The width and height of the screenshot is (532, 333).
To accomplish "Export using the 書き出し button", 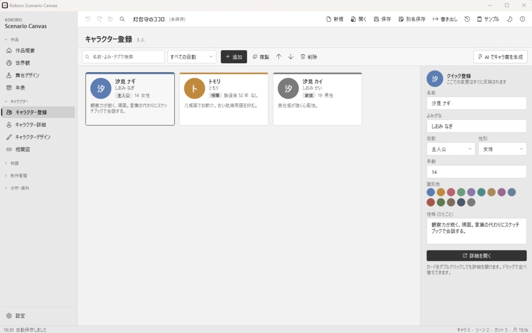I will pos(445,19).
